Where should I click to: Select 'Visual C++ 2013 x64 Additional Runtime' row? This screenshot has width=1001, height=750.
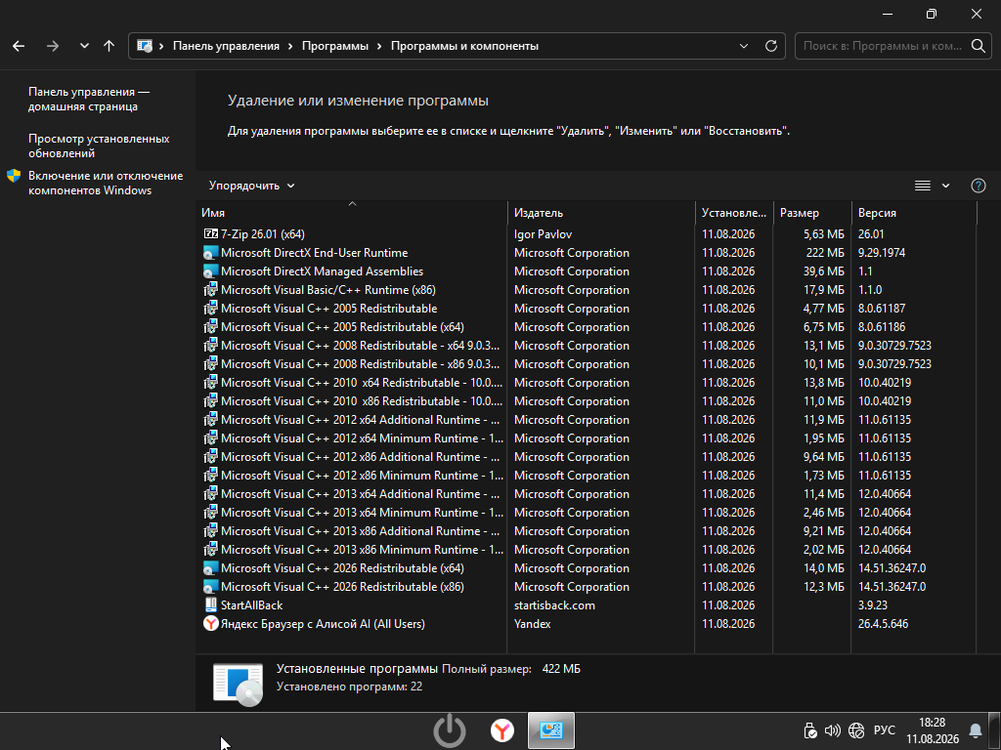pyautogui.click(x=588, y=493)
